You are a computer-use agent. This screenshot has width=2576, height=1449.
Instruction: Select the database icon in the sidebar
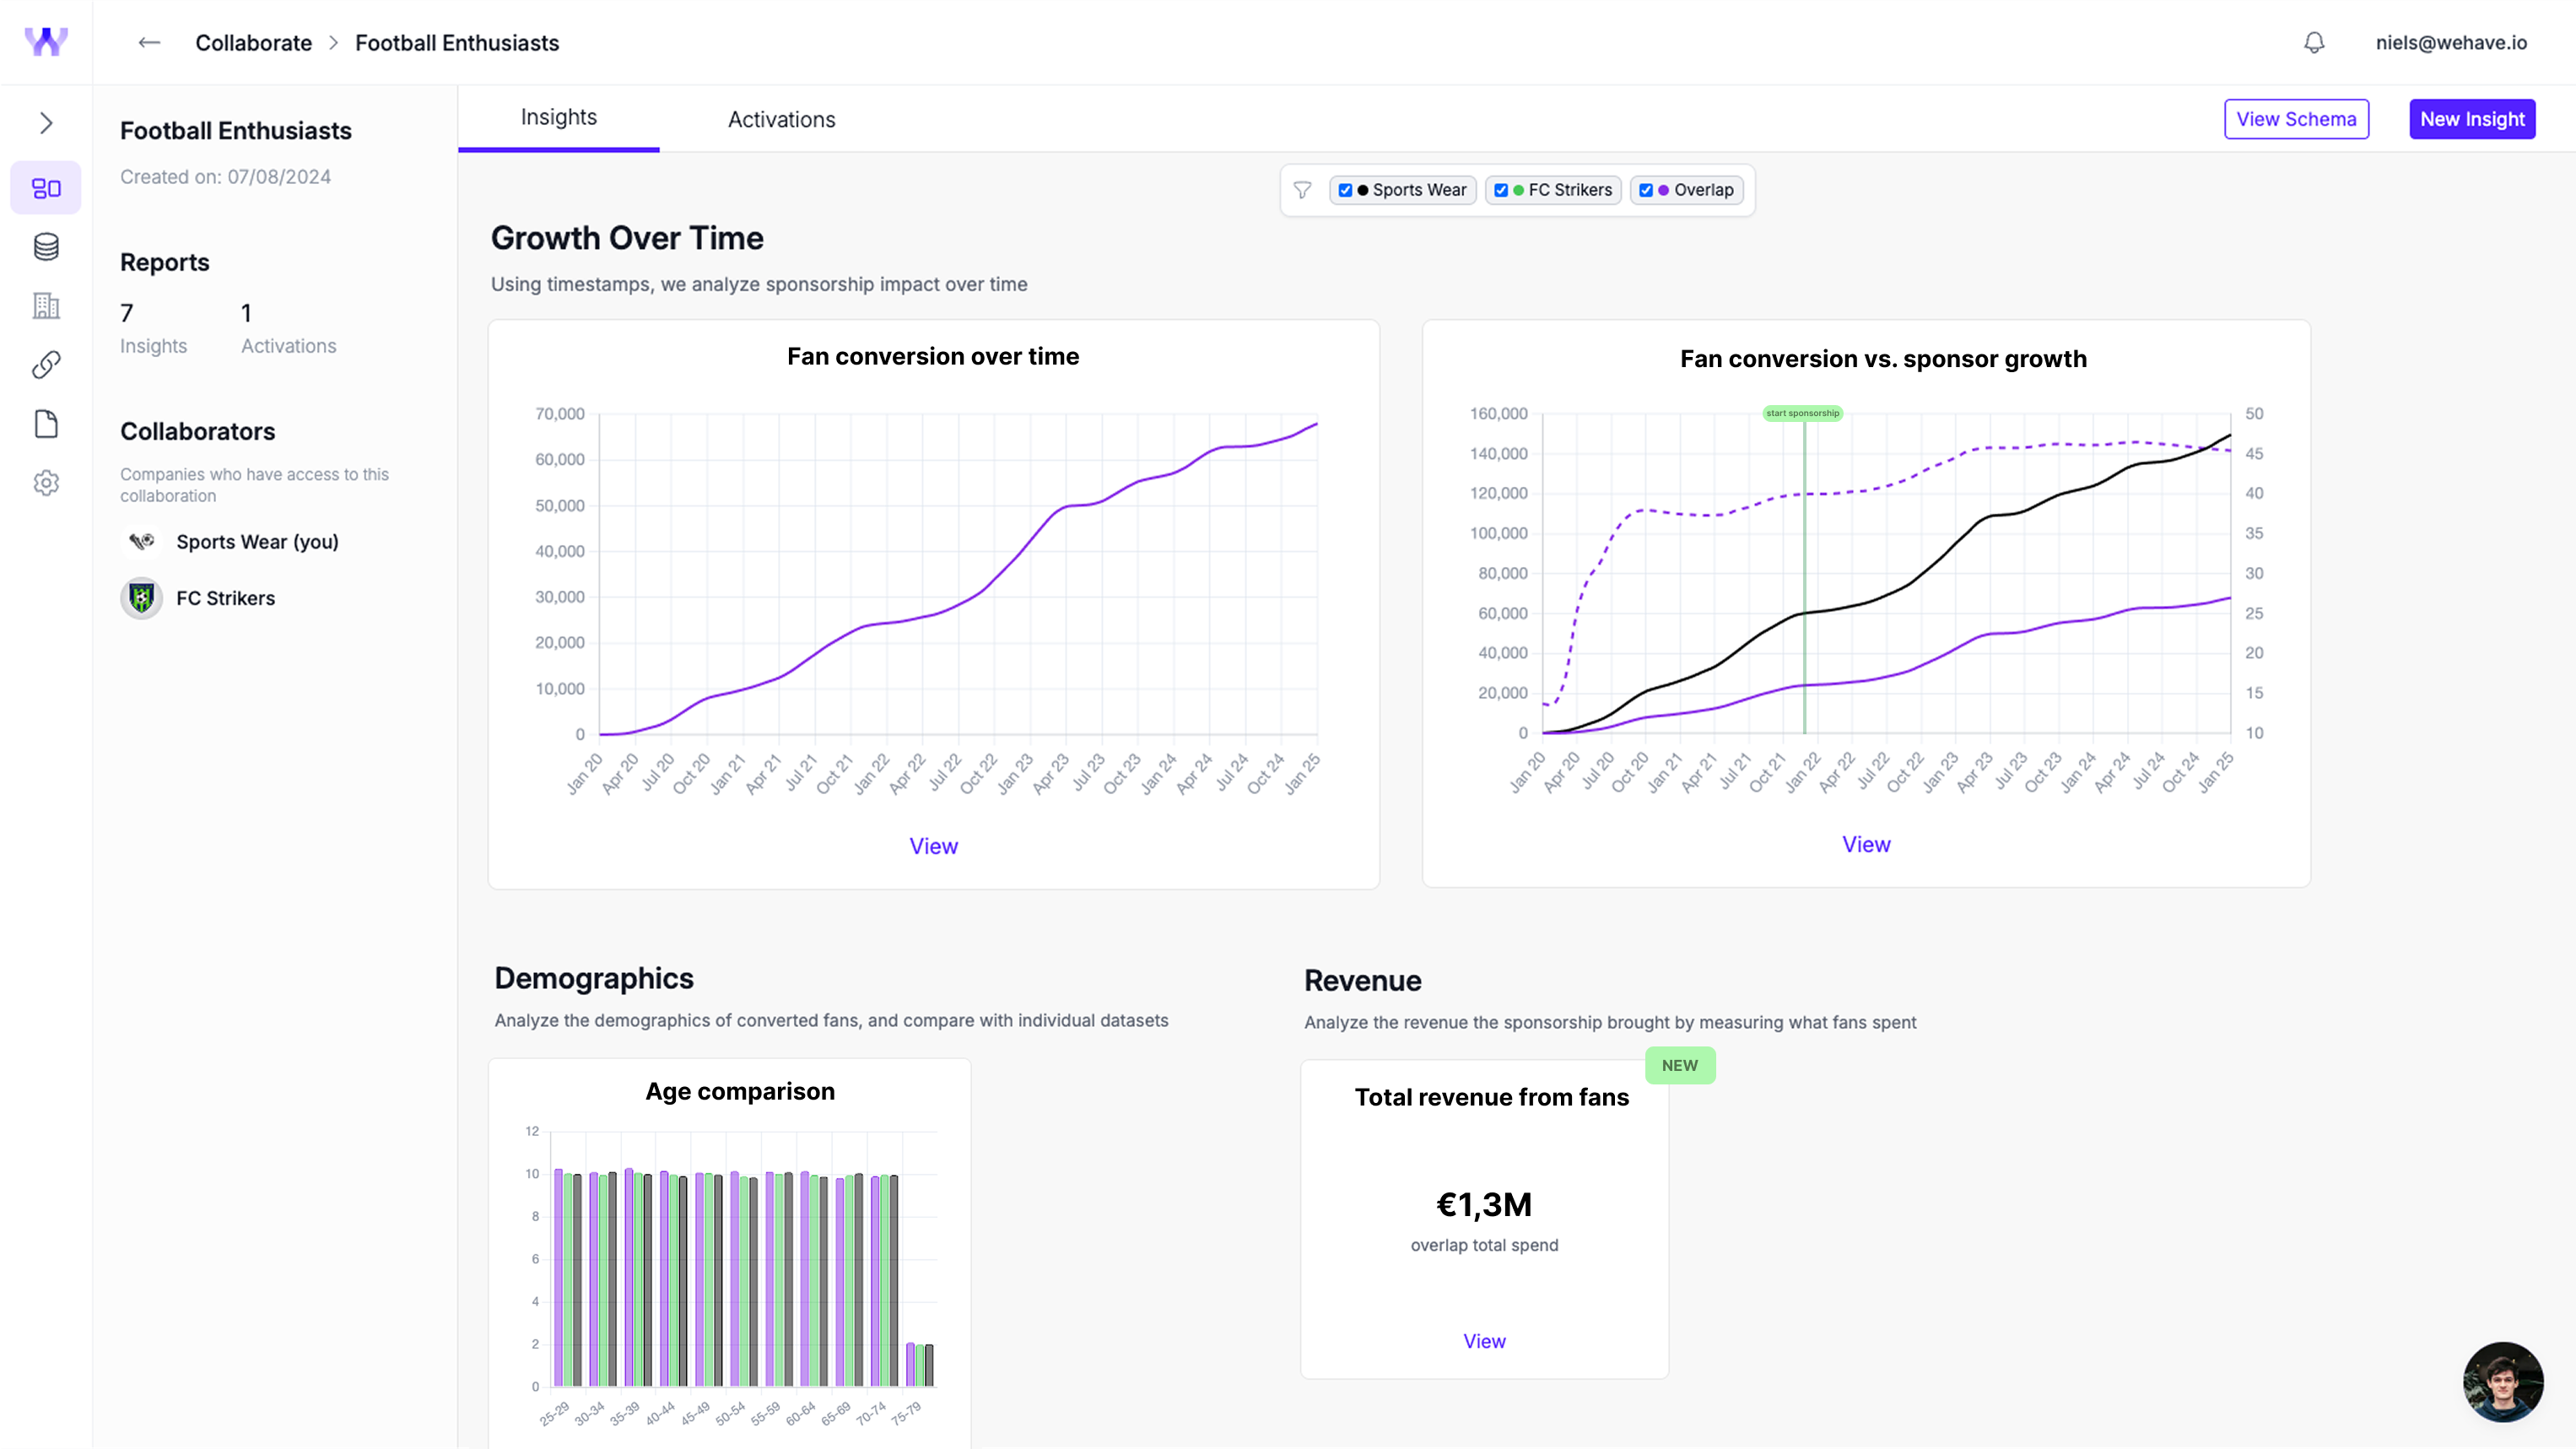(x=46, y=247)
